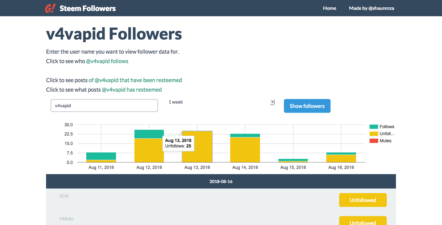The height and width of the screenshot is (225, 442).
Task: Click the Aug 14 yellow unfollows bar
Action: [245, 150]
